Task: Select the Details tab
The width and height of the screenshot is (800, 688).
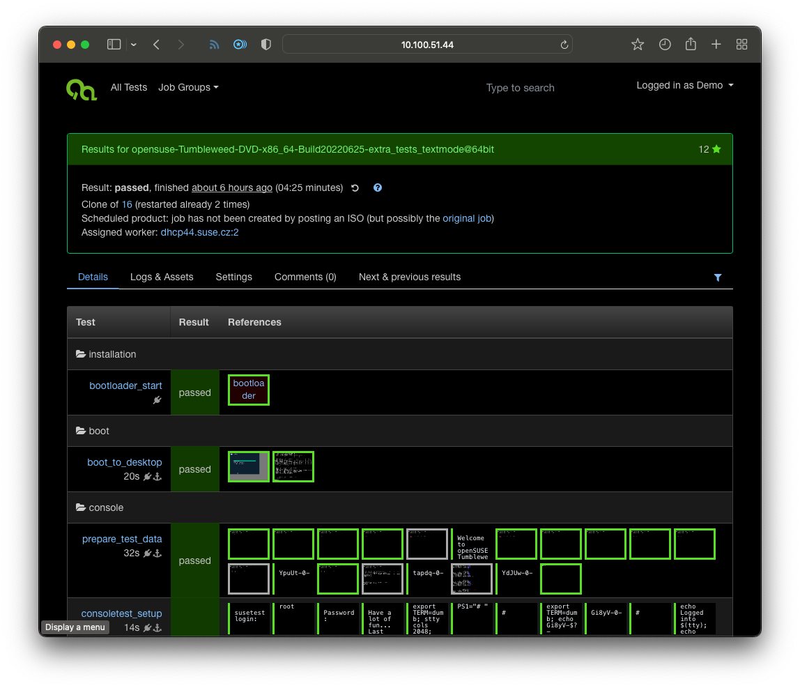Action: 93,277
